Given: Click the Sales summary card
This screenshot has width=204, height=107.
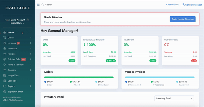Looking at the screenshot, I should pyautogui.click(x=59, y=51).
